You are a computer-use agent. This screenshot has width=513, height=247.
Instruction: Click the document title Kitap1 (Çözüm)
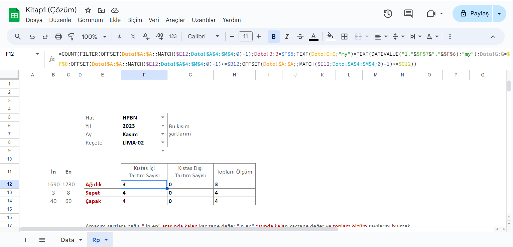click(x=51, y=10)
